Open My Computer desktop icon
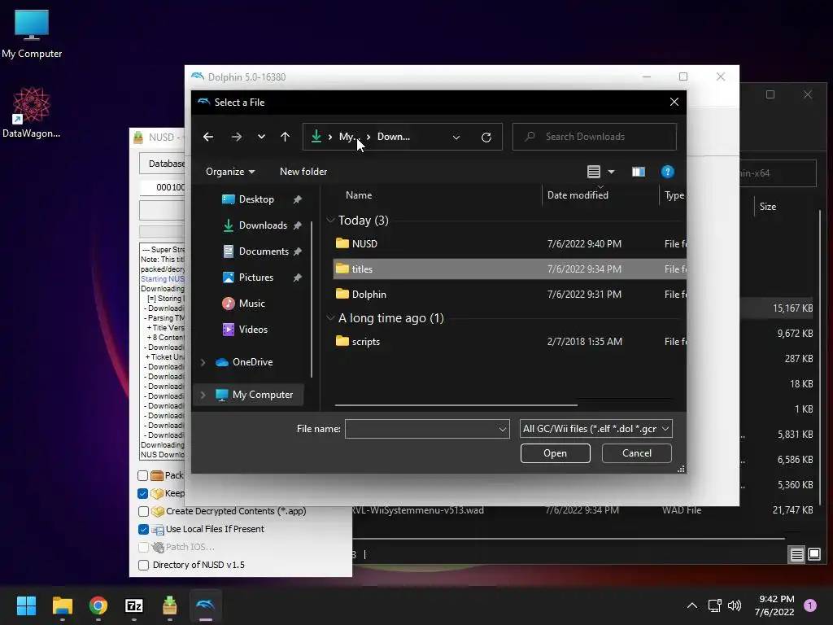The width and height of the screenshot is (833, 625). click(x=32, y=34)
